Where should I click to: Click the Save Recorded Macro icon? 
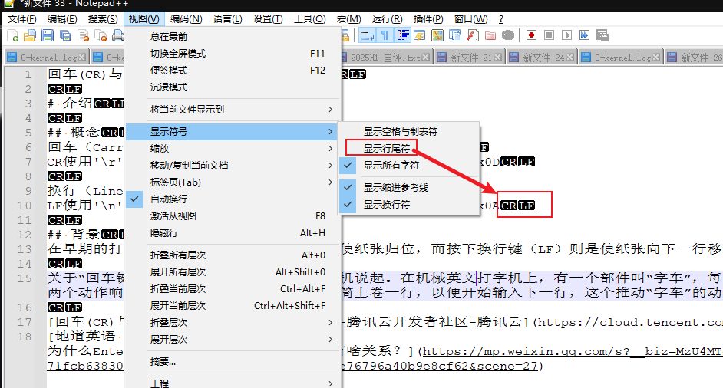pyautogui.click(x=602, y=35)
